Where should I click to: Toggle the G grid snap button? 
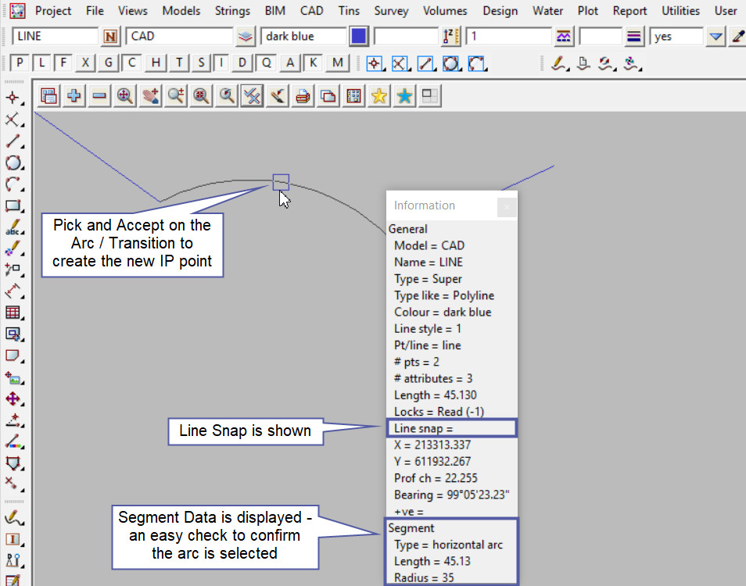pos(109,63)
